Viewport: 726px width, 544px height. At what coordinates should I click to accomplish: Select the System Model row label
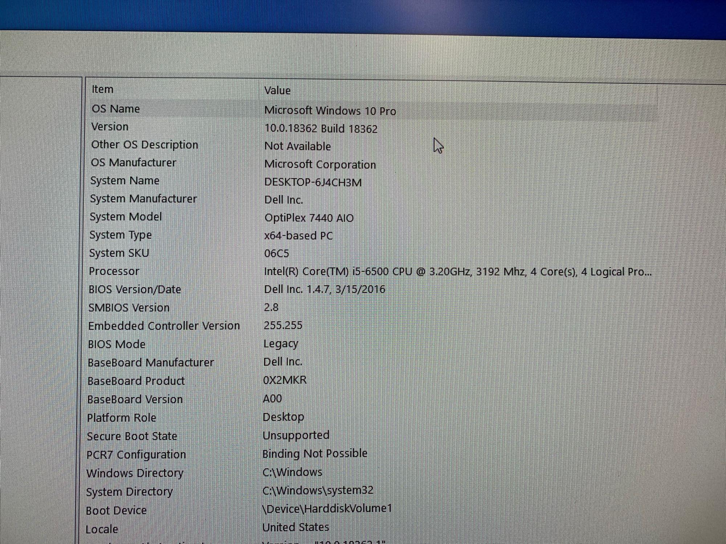[126, 217]
